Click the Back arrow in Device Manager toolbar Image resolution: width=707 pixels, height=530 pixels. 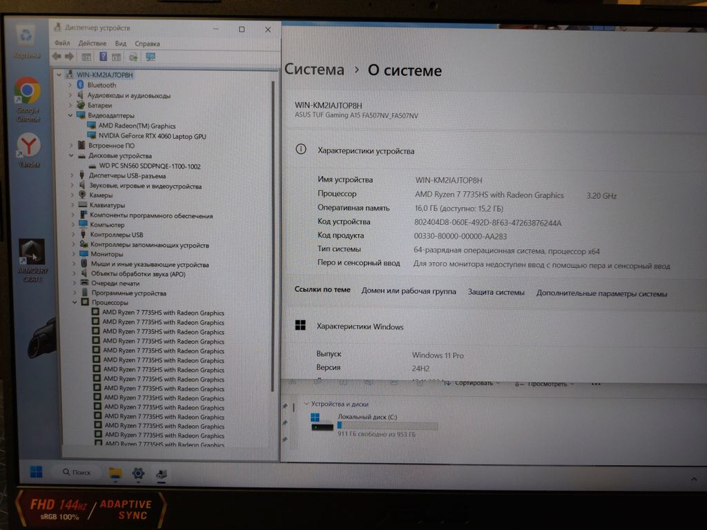[57, 57]
